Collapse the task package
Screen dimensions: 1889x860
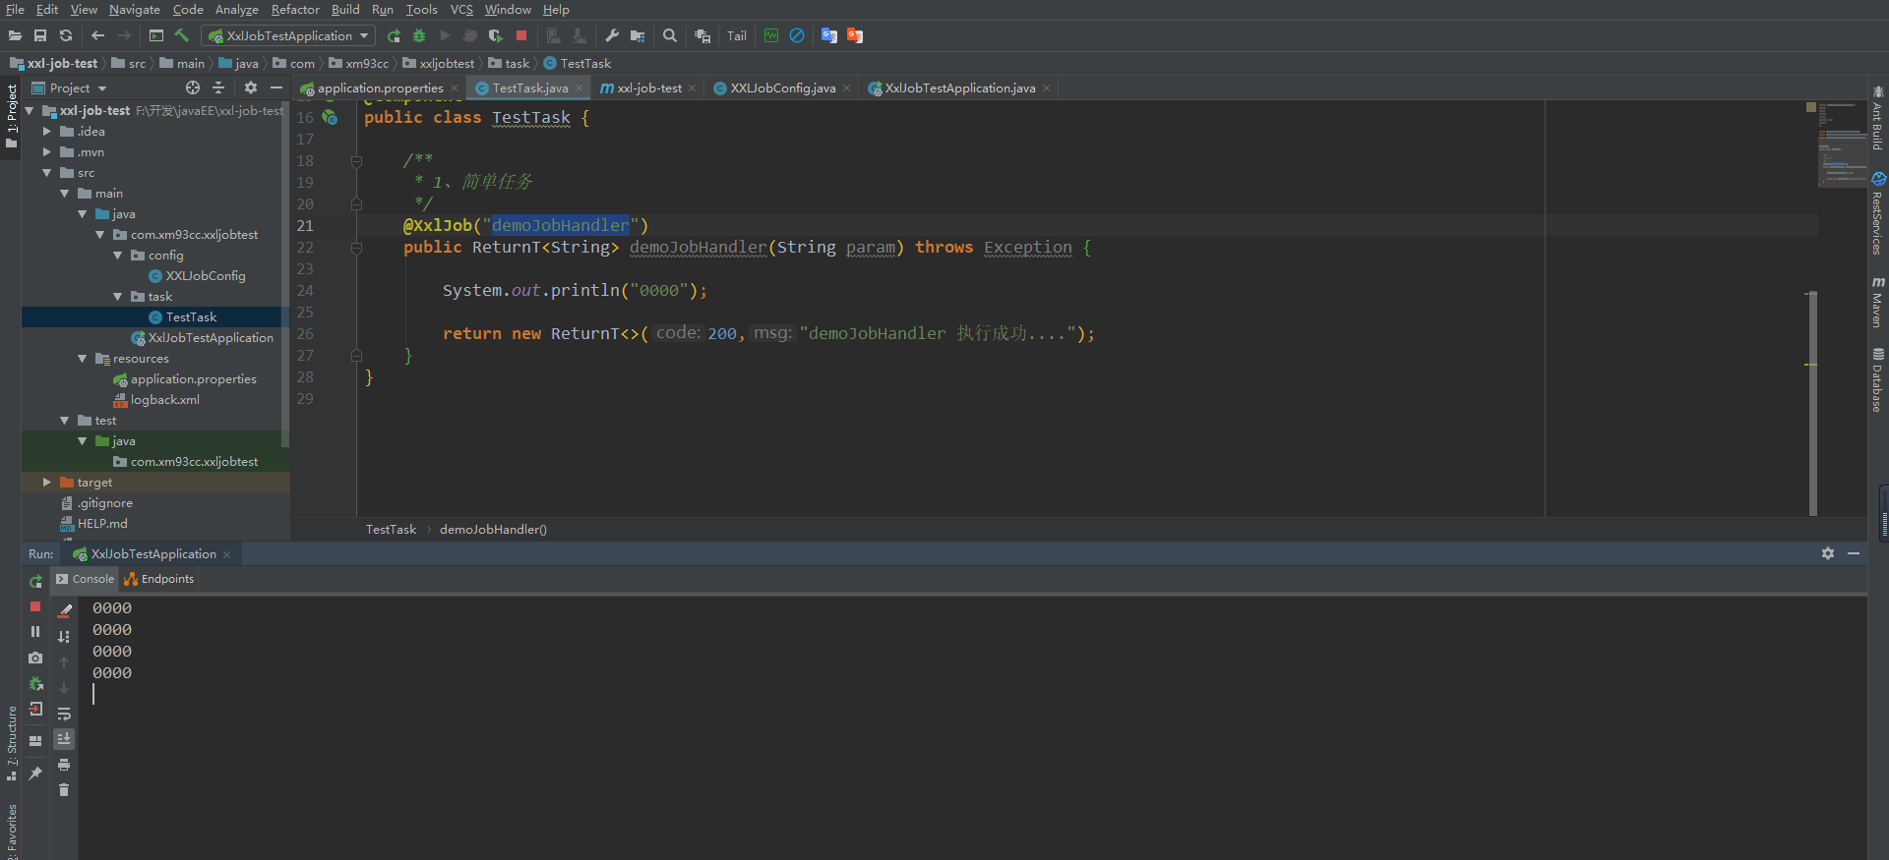(x=117, y=296)
